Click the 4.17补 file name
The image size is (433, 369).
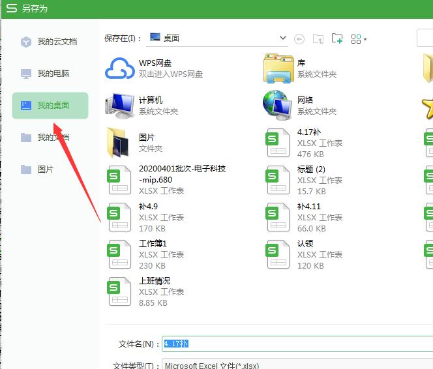pos(309,132)
